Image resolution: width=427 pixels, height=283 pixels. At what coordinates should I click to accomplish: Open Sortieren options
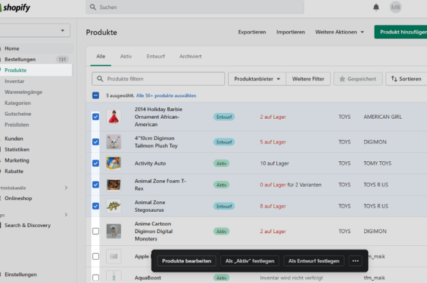pos(406,79)
